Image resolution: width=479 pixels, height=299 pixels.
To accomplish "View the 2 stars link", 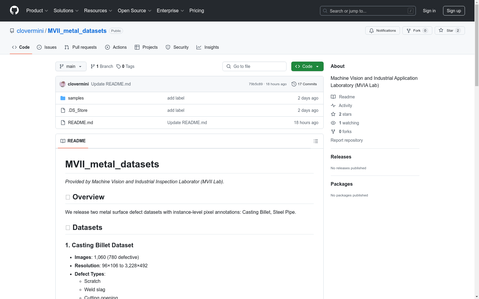I will (345, 114).
